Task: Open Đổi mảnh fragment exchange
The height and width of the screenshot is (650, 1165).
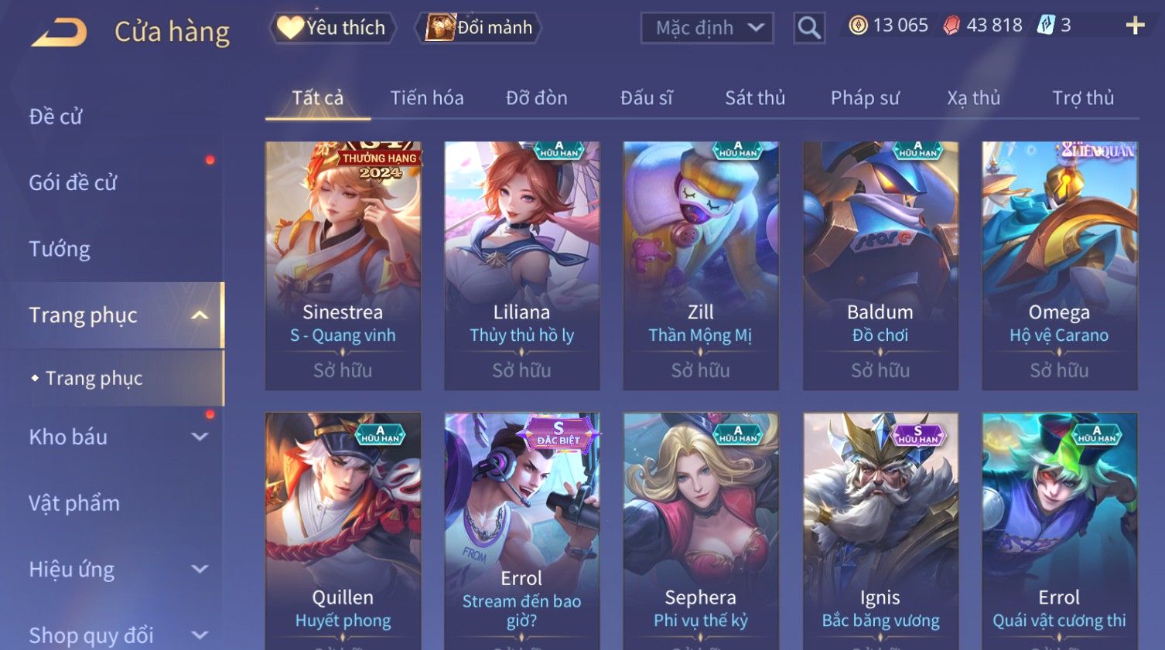Action: click(479, 28)
